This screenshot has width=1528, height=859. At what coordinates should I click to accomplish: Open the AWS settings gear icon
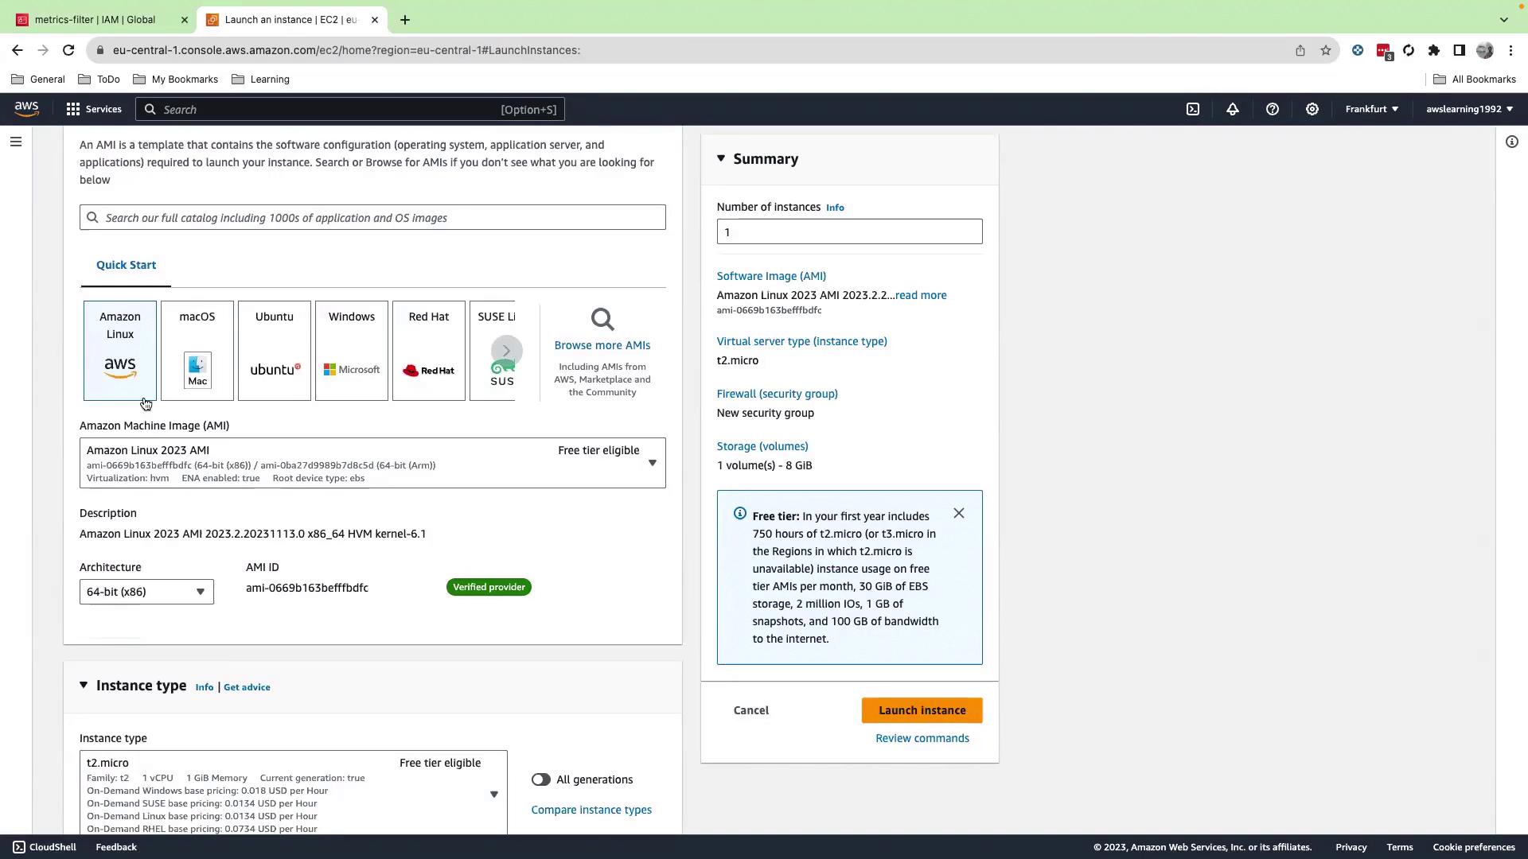pyautogui.click(x=1312, y=109)
